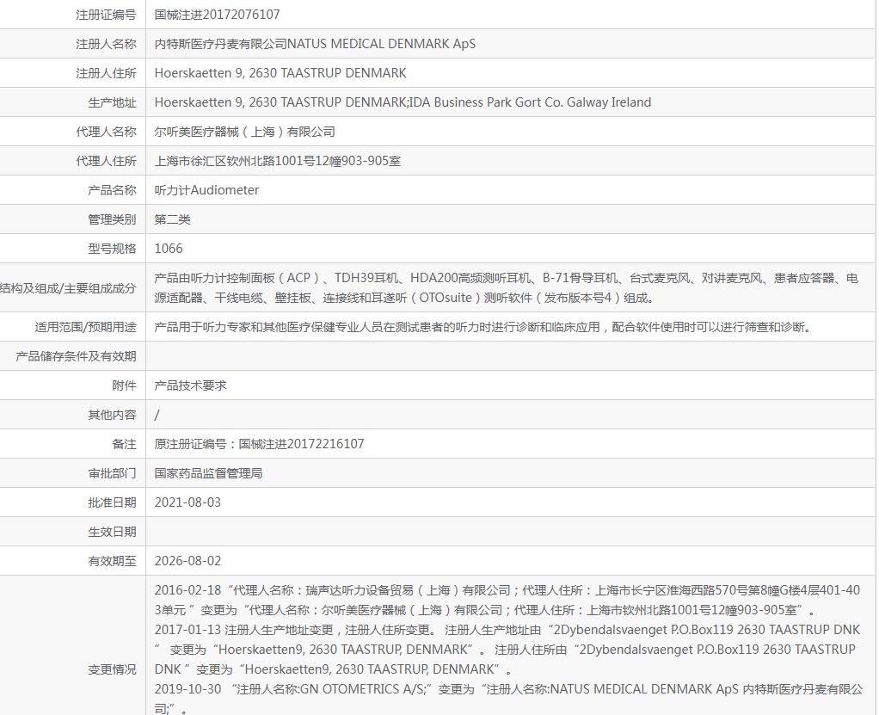Screen dimensions: 879x715
Task: Click the 产品名称 label
Action: click(112, 190)
